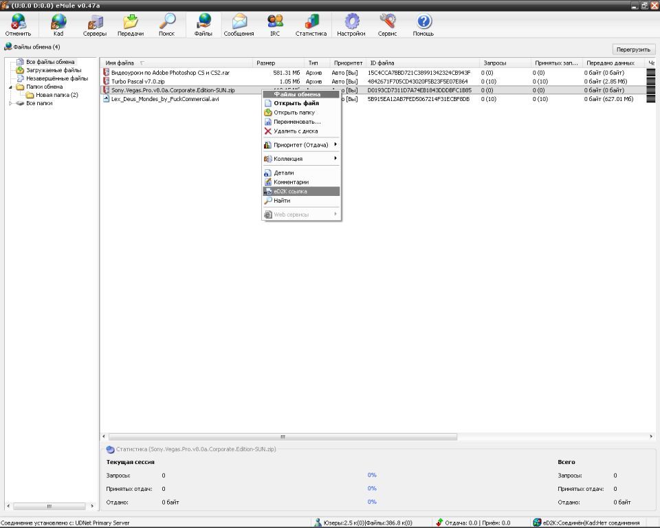
Task: Open Сообщения (Messages) envelope icon
Action: (x=239, y=25)
